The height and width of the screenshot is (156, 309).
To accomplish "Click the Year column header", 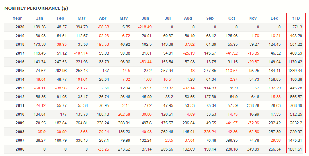I will tap(17, 18).
